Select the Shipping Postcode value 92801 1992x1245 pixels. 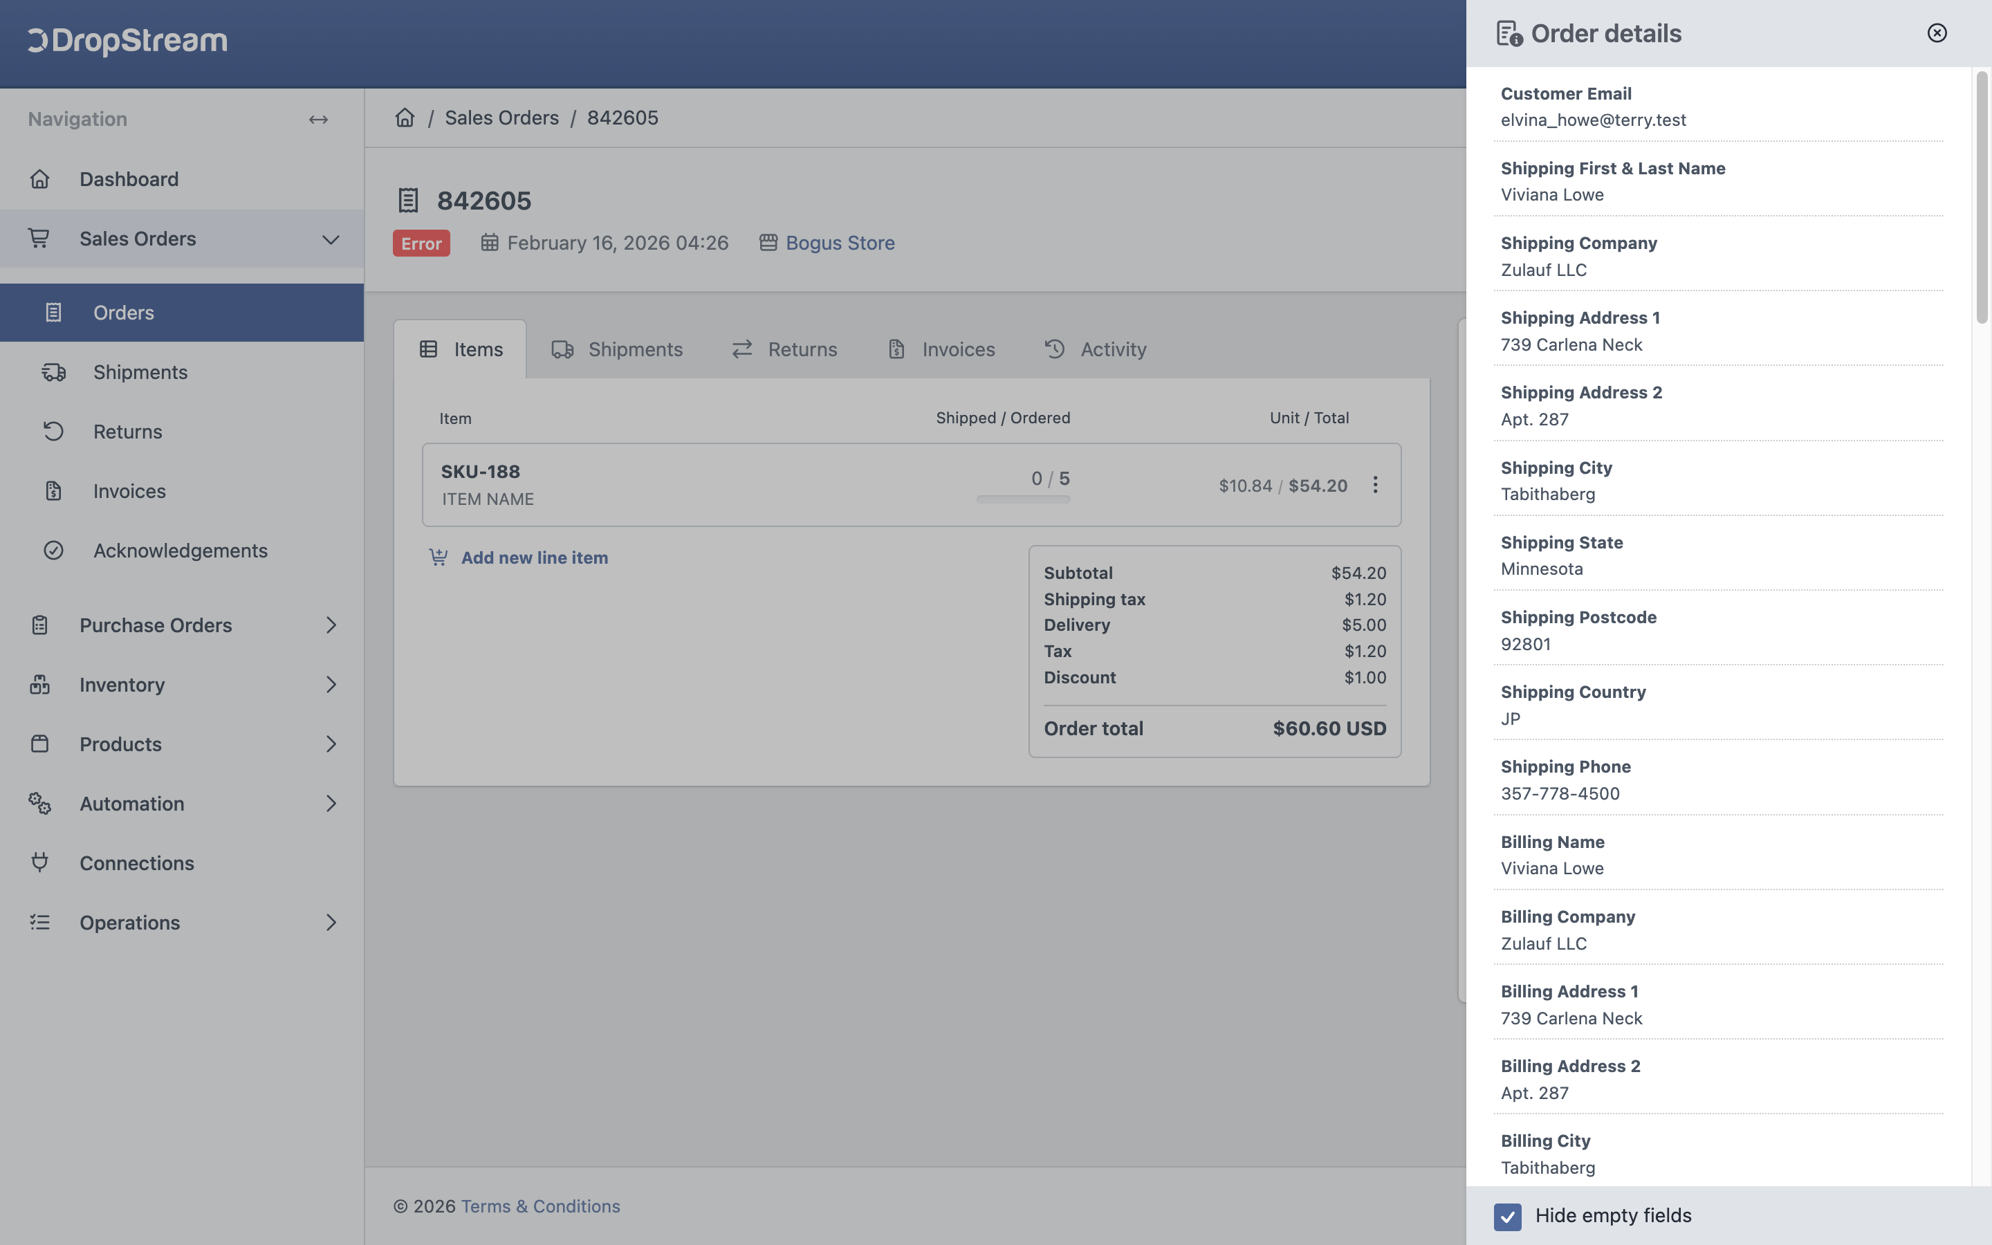1525,644
